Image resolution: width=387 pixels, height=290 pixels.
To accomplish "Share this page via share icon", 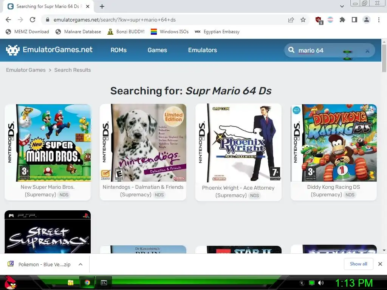I will point(291,20).
